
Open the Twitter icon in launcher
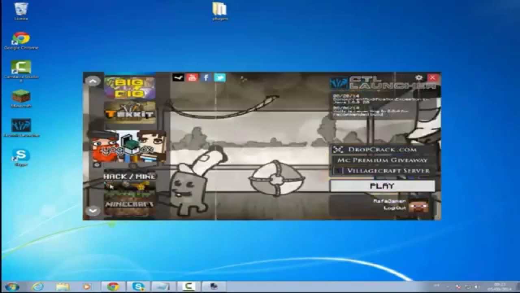[220, 77]
